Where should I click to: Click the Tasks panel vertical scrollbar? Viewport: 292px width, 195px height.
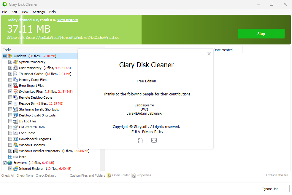coord(102,159)
